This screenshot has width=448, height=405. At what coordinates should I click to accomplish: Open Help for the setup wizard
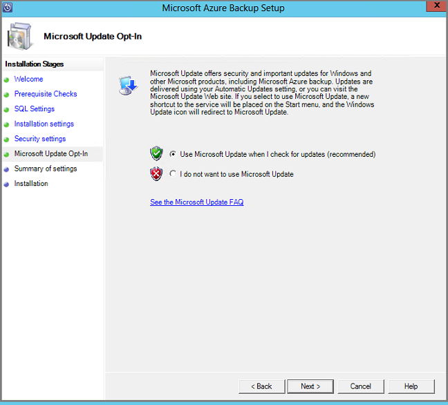(411, 386)
